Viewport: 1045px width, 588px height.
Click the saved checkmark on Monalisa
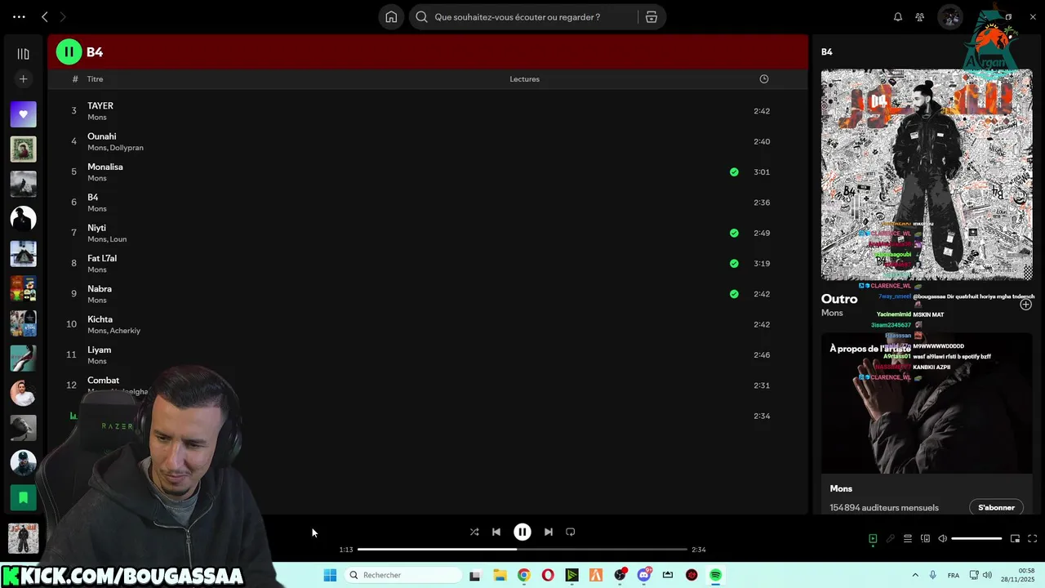[734, 172]
